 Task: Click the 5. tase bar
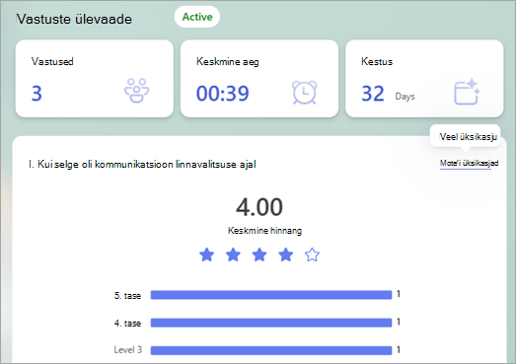point(271,295)
